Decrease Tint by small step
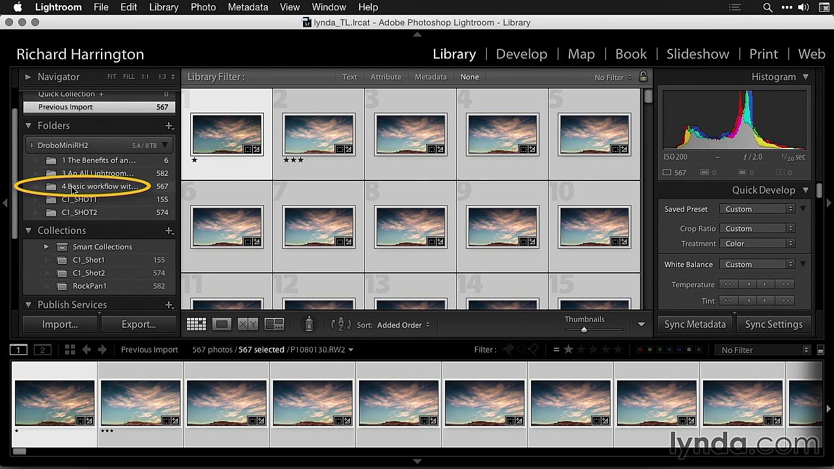 point(748,301)
